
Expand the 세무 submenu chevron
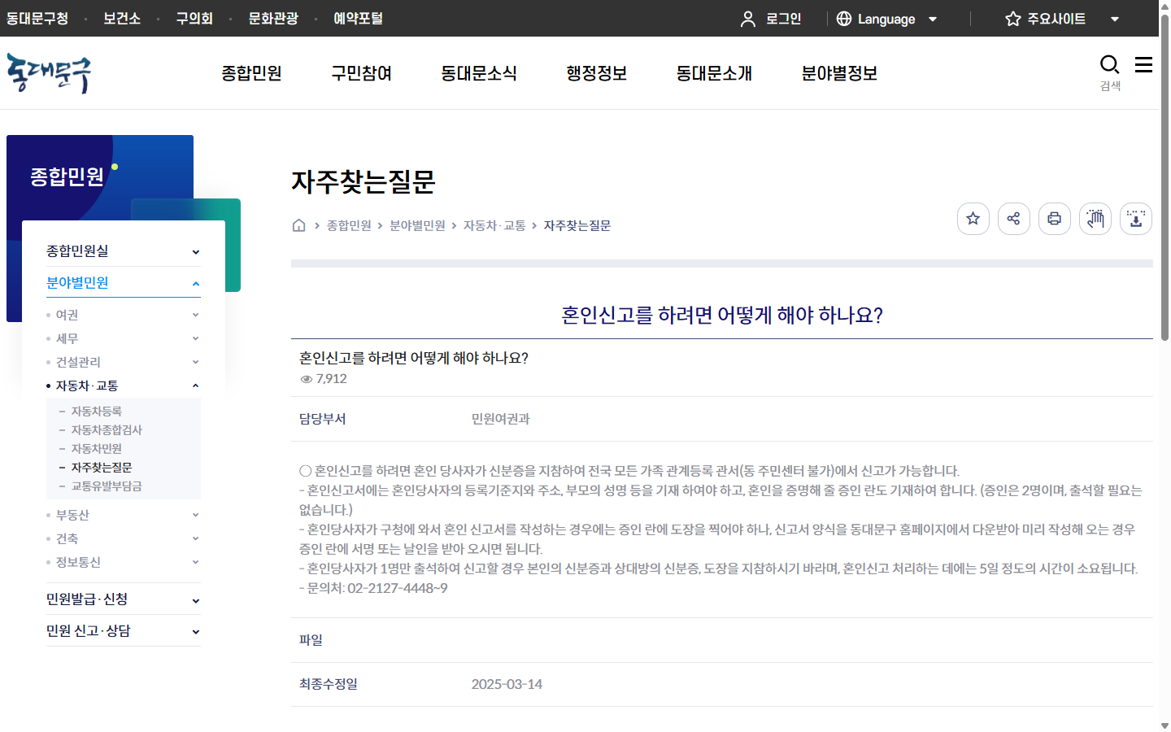196,338
